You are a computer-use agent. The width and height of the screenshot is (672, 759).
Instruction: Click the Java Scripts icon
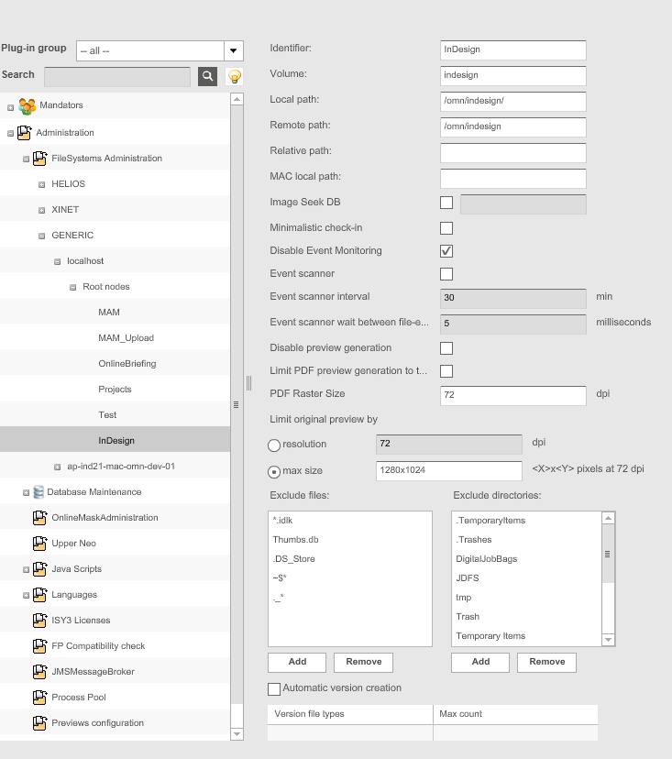39,568
